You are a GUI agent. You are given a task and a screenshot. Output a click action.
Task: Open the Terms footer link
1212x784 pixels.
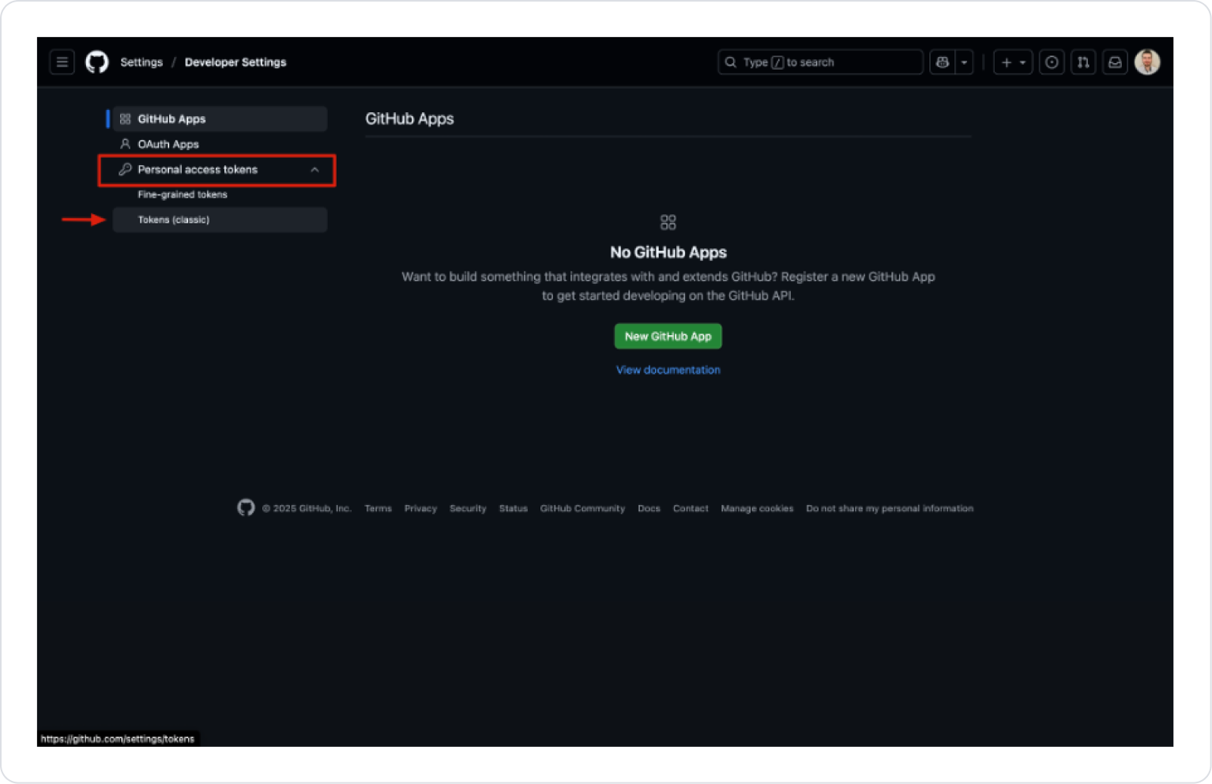click(378, 508)
